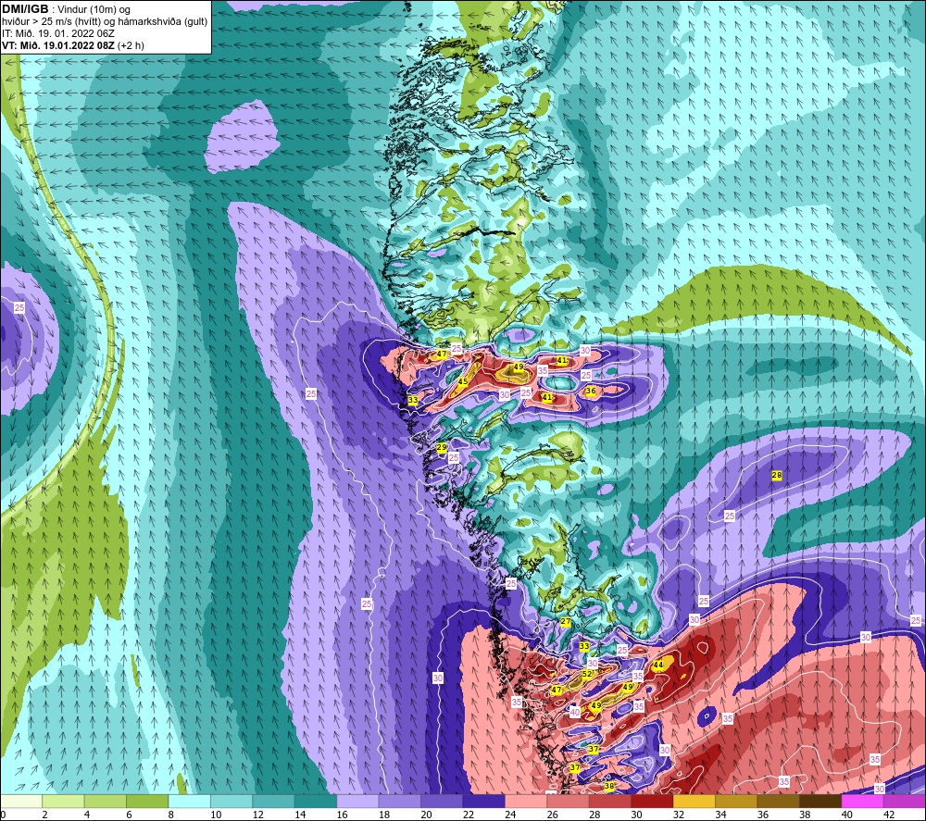Click the yellow gust label 45
The height and width of the screenshot is (821, 926).
tap(463, 382)
